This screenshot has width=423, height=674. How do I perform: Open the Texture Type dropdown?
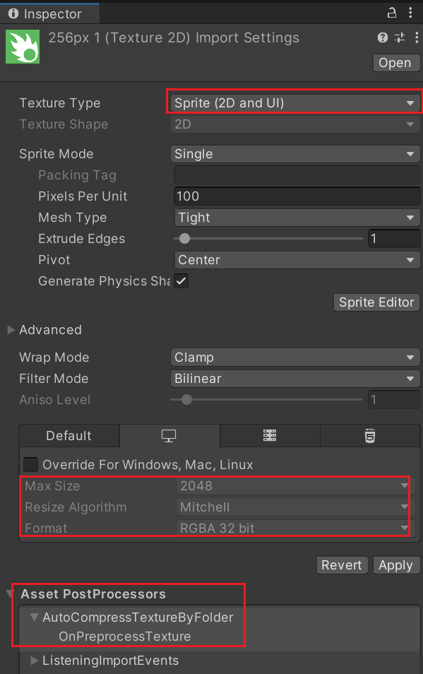(x=295, y=103)
